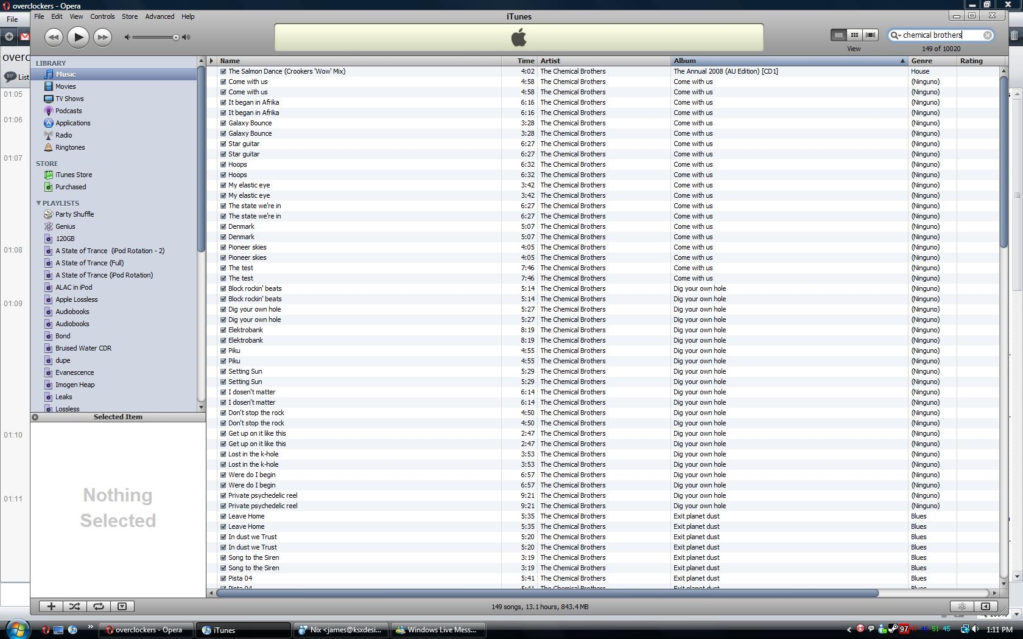Switch to Cover Flow view
Image resolution: width=1023 pixels, height=639 pixels.
[870, 35]
